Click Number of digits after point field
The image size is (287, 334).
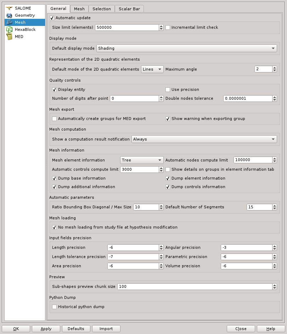[x=134, y=98]
